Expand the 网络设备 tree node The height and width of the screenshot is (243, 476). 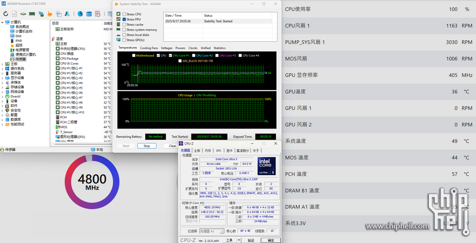coord(3,92)
